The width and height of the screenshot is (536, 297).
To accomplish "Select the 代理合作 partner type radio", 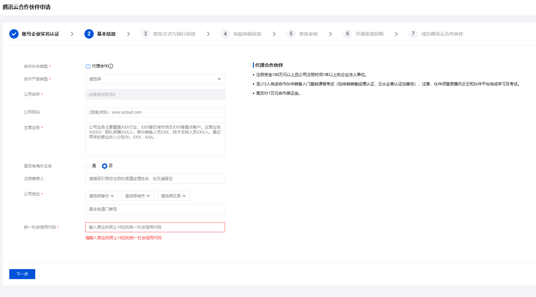I will click(88, 66).
